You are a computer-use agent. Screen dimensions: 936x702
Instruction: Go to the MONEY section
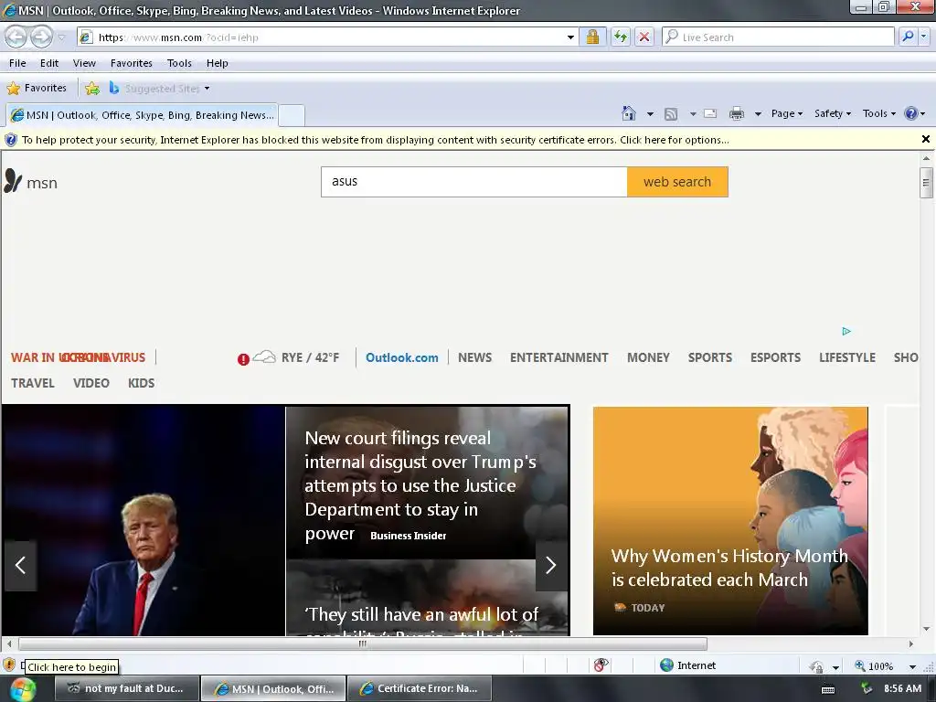pyautogui.click(x=648, y=357)
